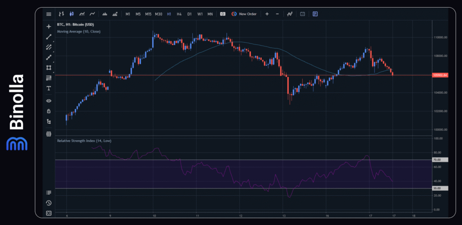Switch to line chart type

click(x=92, y=14)
